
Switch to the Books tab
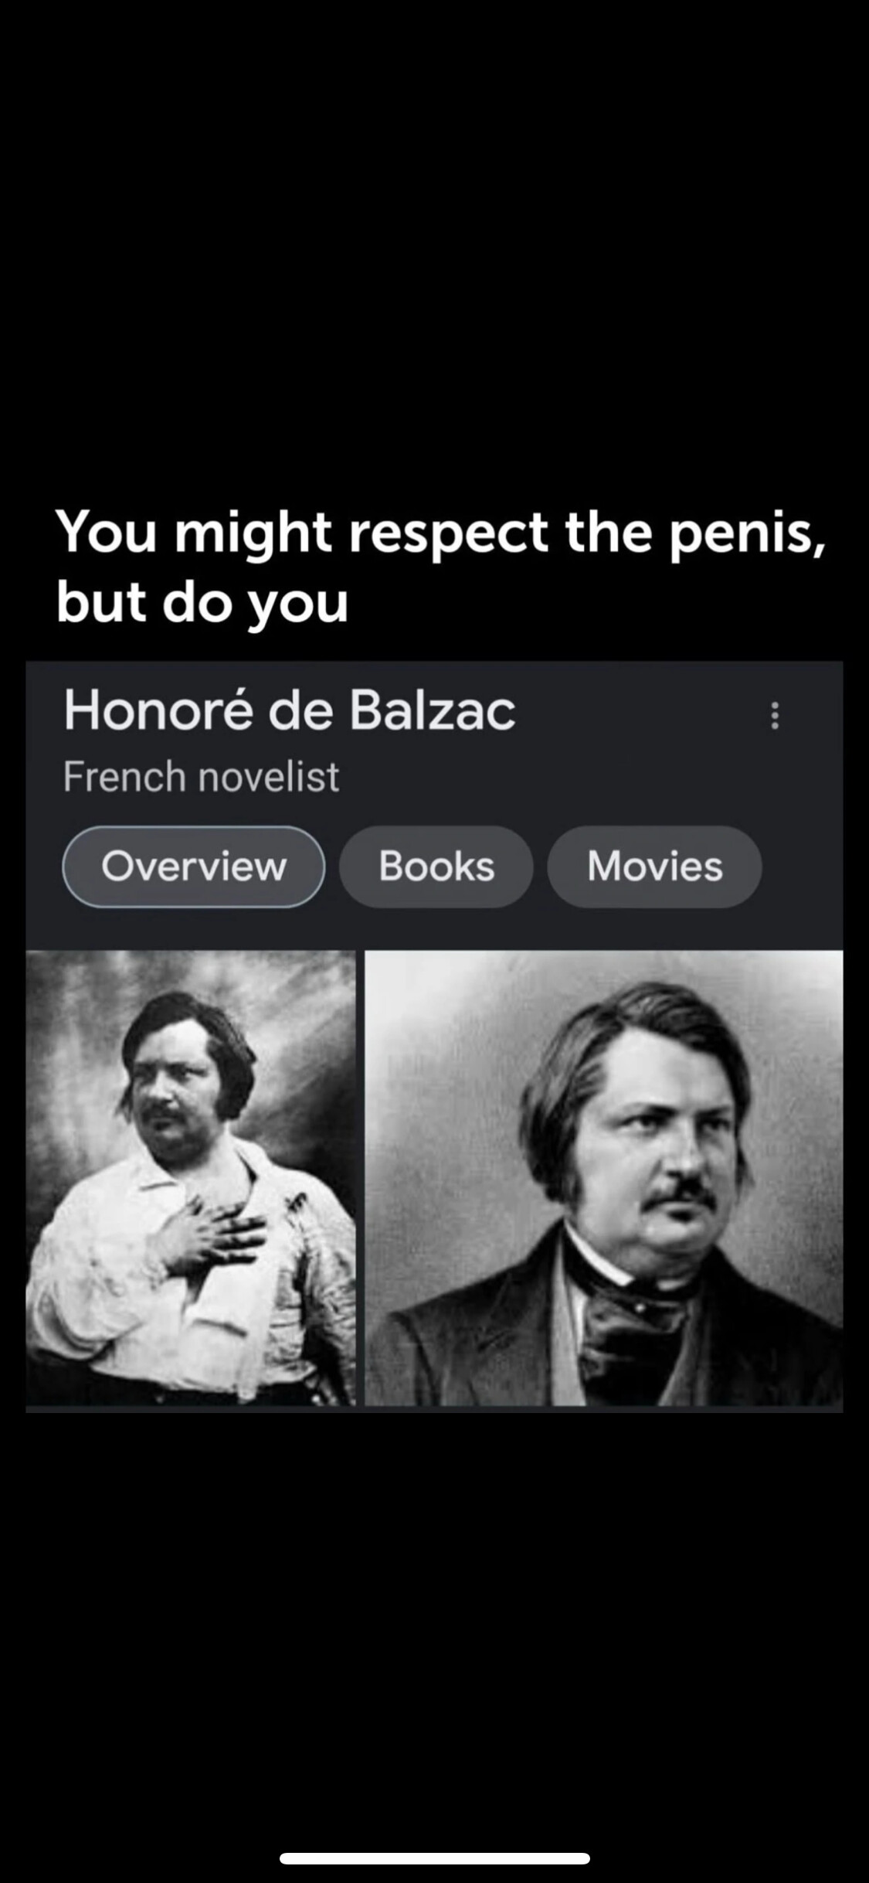pyautogui.click(x=436, y=866)
